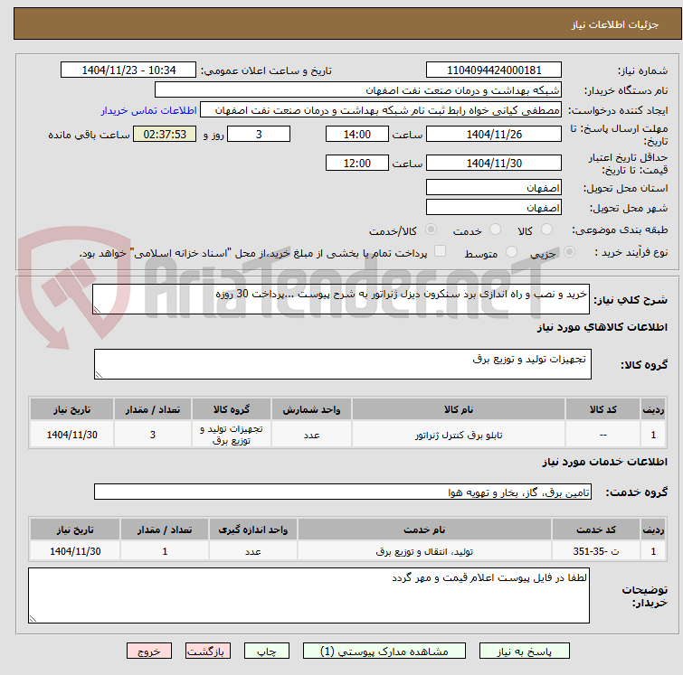This screenshot has width=683, height=675.
Task: Click the نام خدمت column header
Action: [424, 530]
